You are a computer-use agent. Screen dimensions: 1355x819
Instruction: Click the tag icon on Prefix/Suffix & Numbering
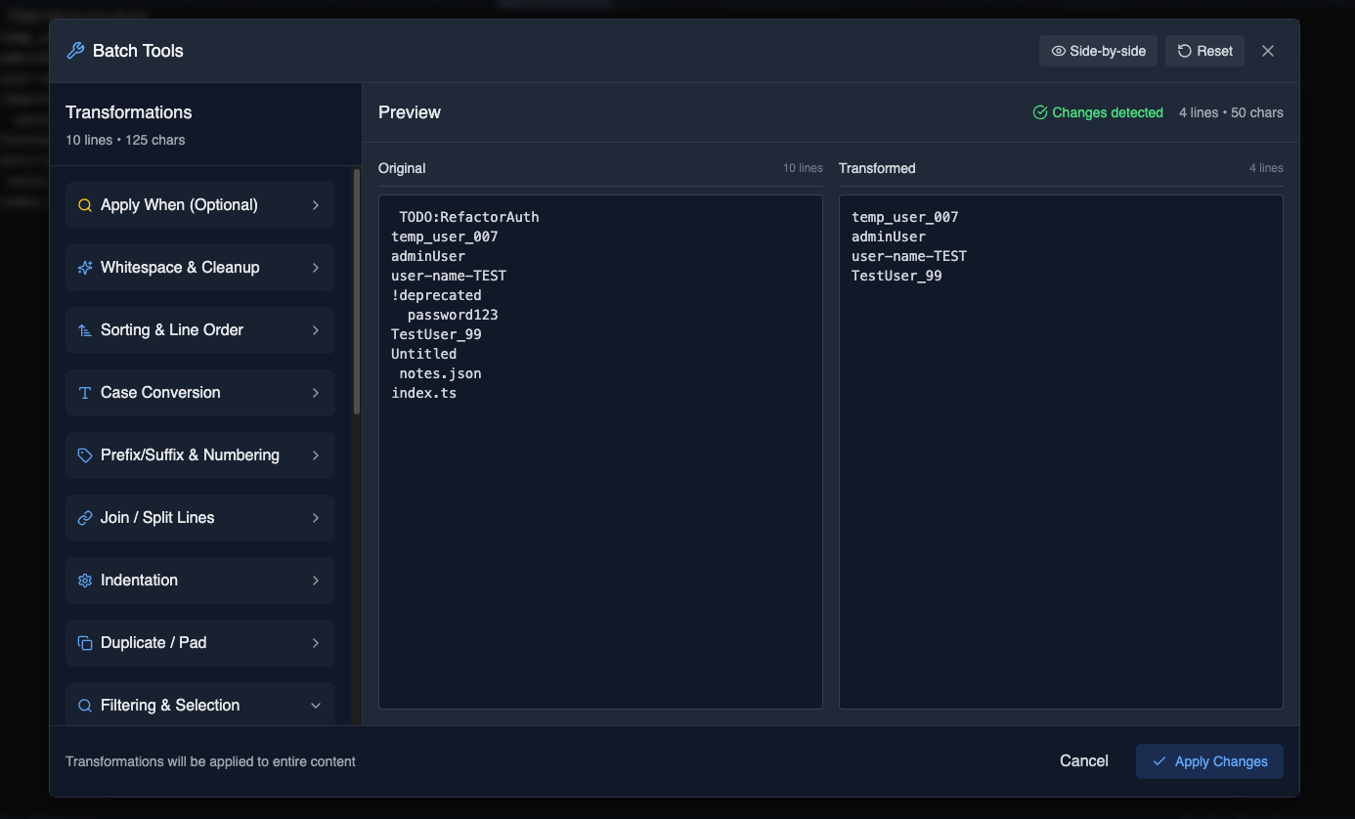click(85, 455)
